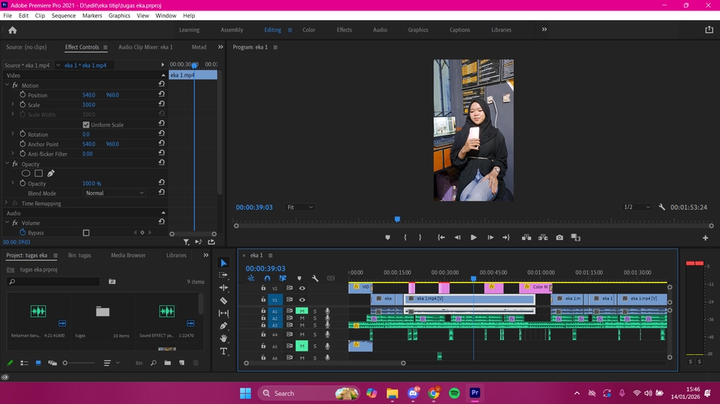Click the Project panel thumbnail zoom slider
The width and height of the screenshot is (720, 404).
coord(79,363)
